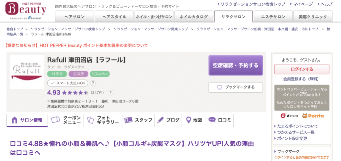Show the 地図 map tab
The image size is (341, 161).
[194, 120]
